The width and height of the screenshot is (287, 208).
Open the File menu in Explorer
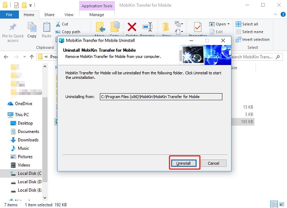click(x=9, y=15)
